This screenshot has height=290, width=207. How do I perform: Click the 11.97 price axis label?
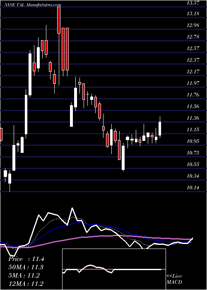[x=193, y=83]
